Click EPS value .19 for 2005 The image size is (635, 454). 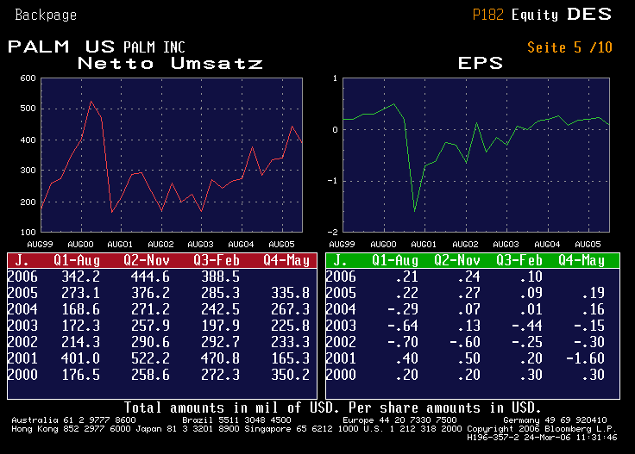point(594,293)
